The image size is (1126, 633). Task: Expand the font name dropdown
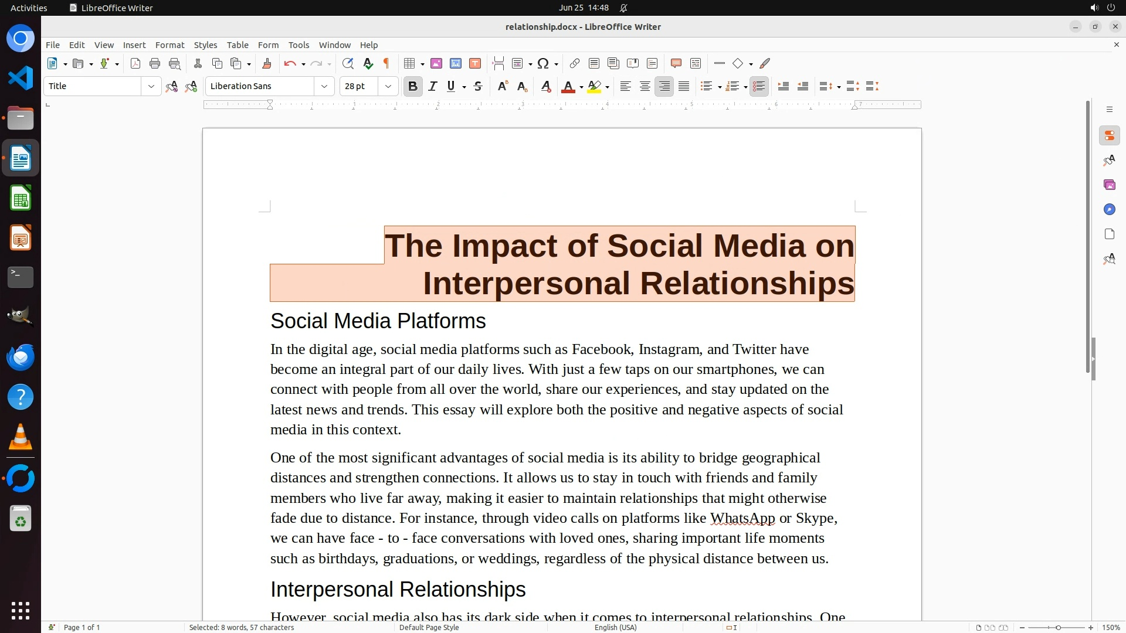[324, 86]
